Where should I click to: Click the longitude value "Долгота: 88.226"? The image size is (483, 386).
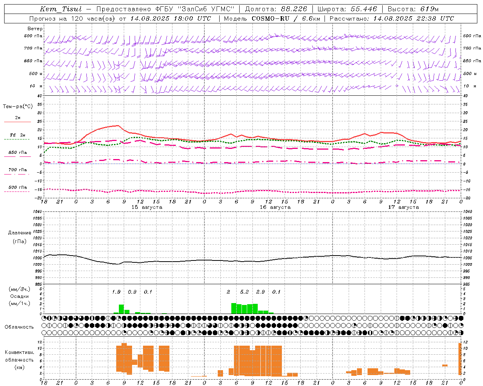coord(276,9)
